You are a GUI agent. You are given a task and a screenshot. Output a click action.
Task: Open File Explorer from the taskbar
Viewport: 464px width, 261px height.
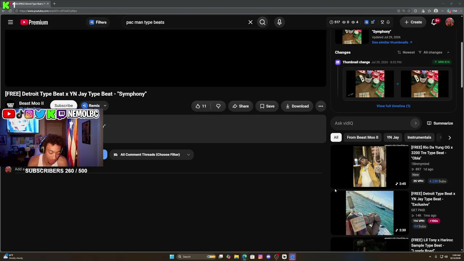point(236,257)
